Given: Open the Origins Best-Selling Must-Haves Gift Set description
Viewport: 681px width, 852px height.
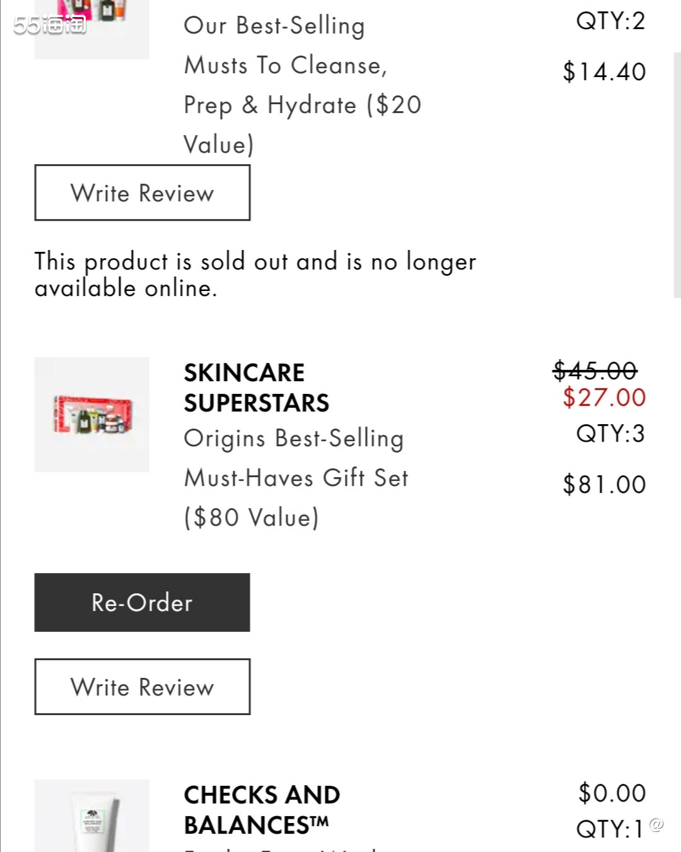Looking at the screenshot, I should coord(296,478).
